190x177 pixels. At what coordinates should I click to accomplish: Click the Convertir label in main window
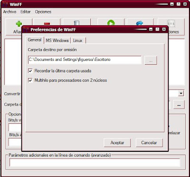tap(12, 94)
